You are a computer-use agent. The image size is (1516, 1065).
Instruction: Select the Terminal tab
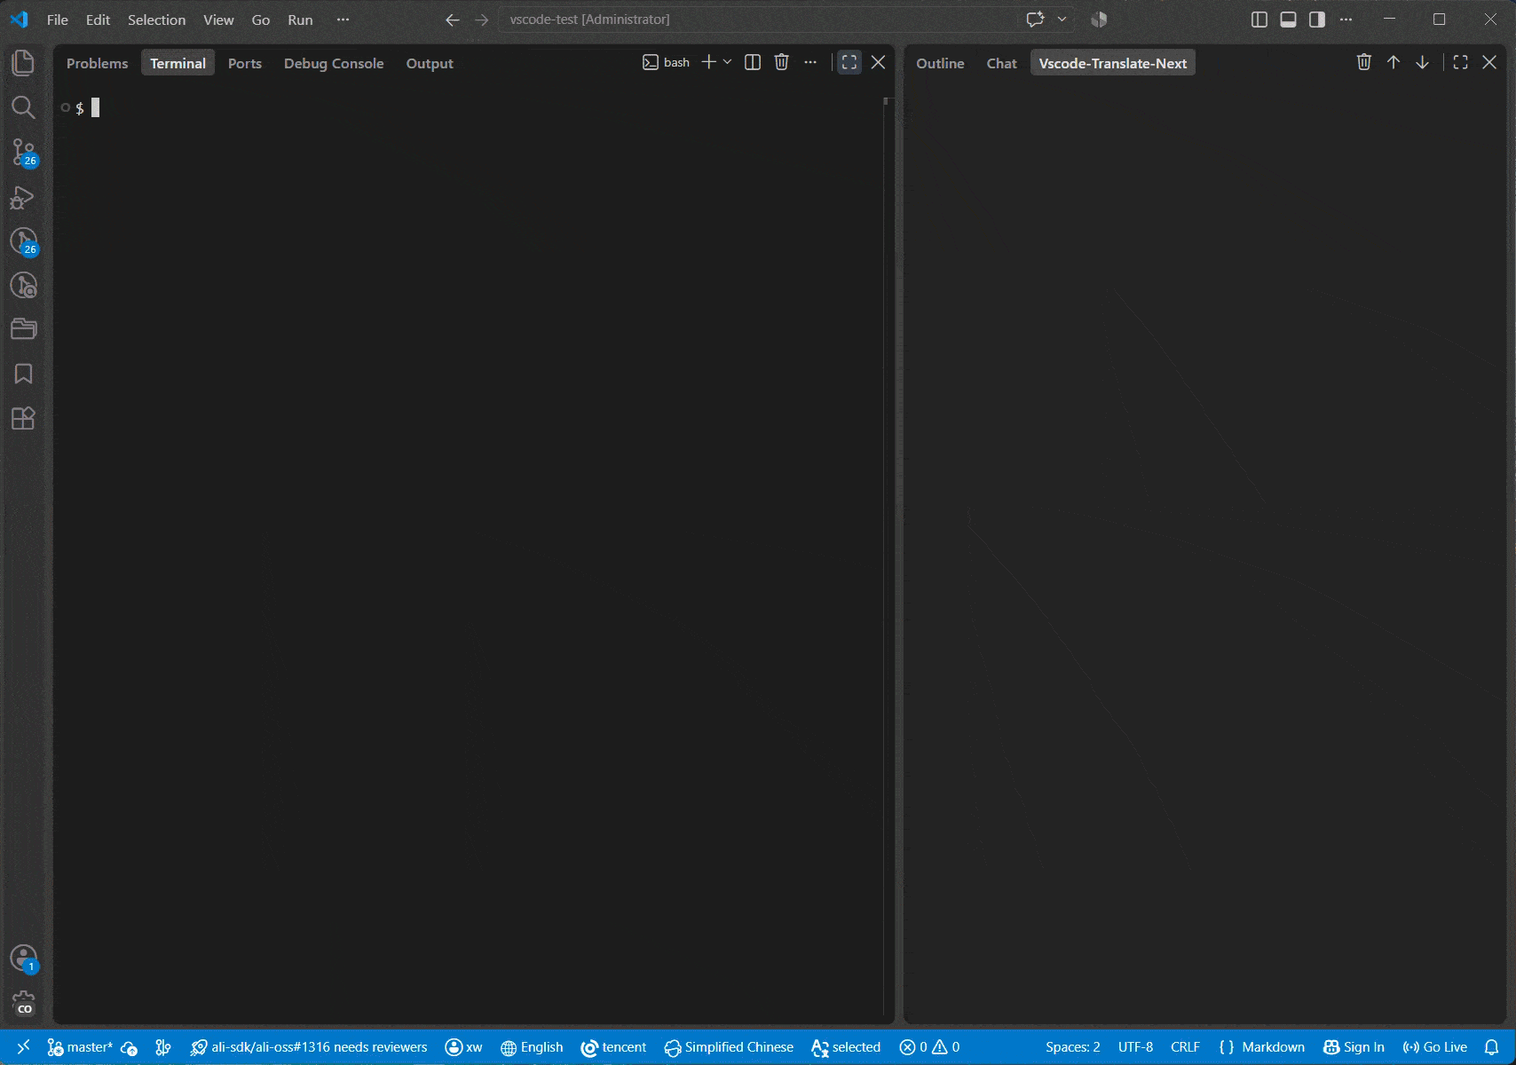pyautogui.click(x=178, y=63)
